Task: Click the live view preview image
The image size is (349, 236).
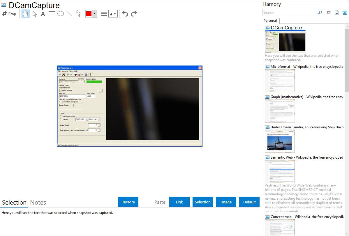Action: point(152,109)
